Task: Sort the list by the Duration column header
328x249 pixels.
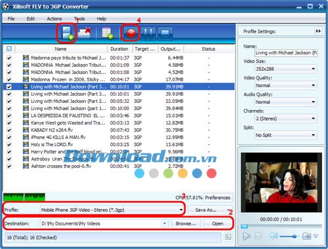Action: point(119,49)
